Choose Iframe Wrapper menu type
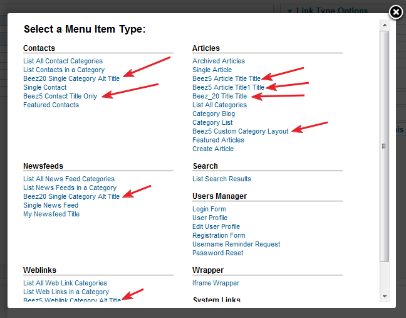The width and height of the screenshot is (406, 318). click(216, 283)
